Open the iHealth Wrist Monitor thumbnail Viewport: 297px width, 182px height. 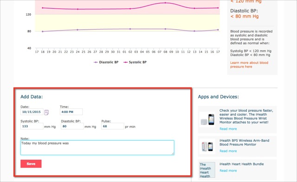[x=207, y=119]
